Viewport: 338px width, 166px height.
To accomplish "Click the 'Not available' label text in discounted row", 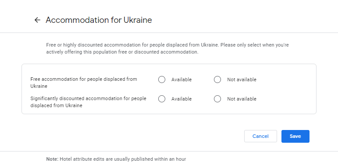I will click(242, 99).
